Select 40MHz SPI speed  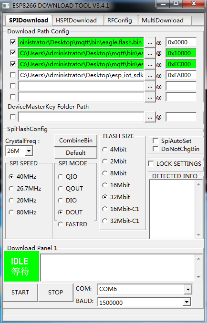23,177
